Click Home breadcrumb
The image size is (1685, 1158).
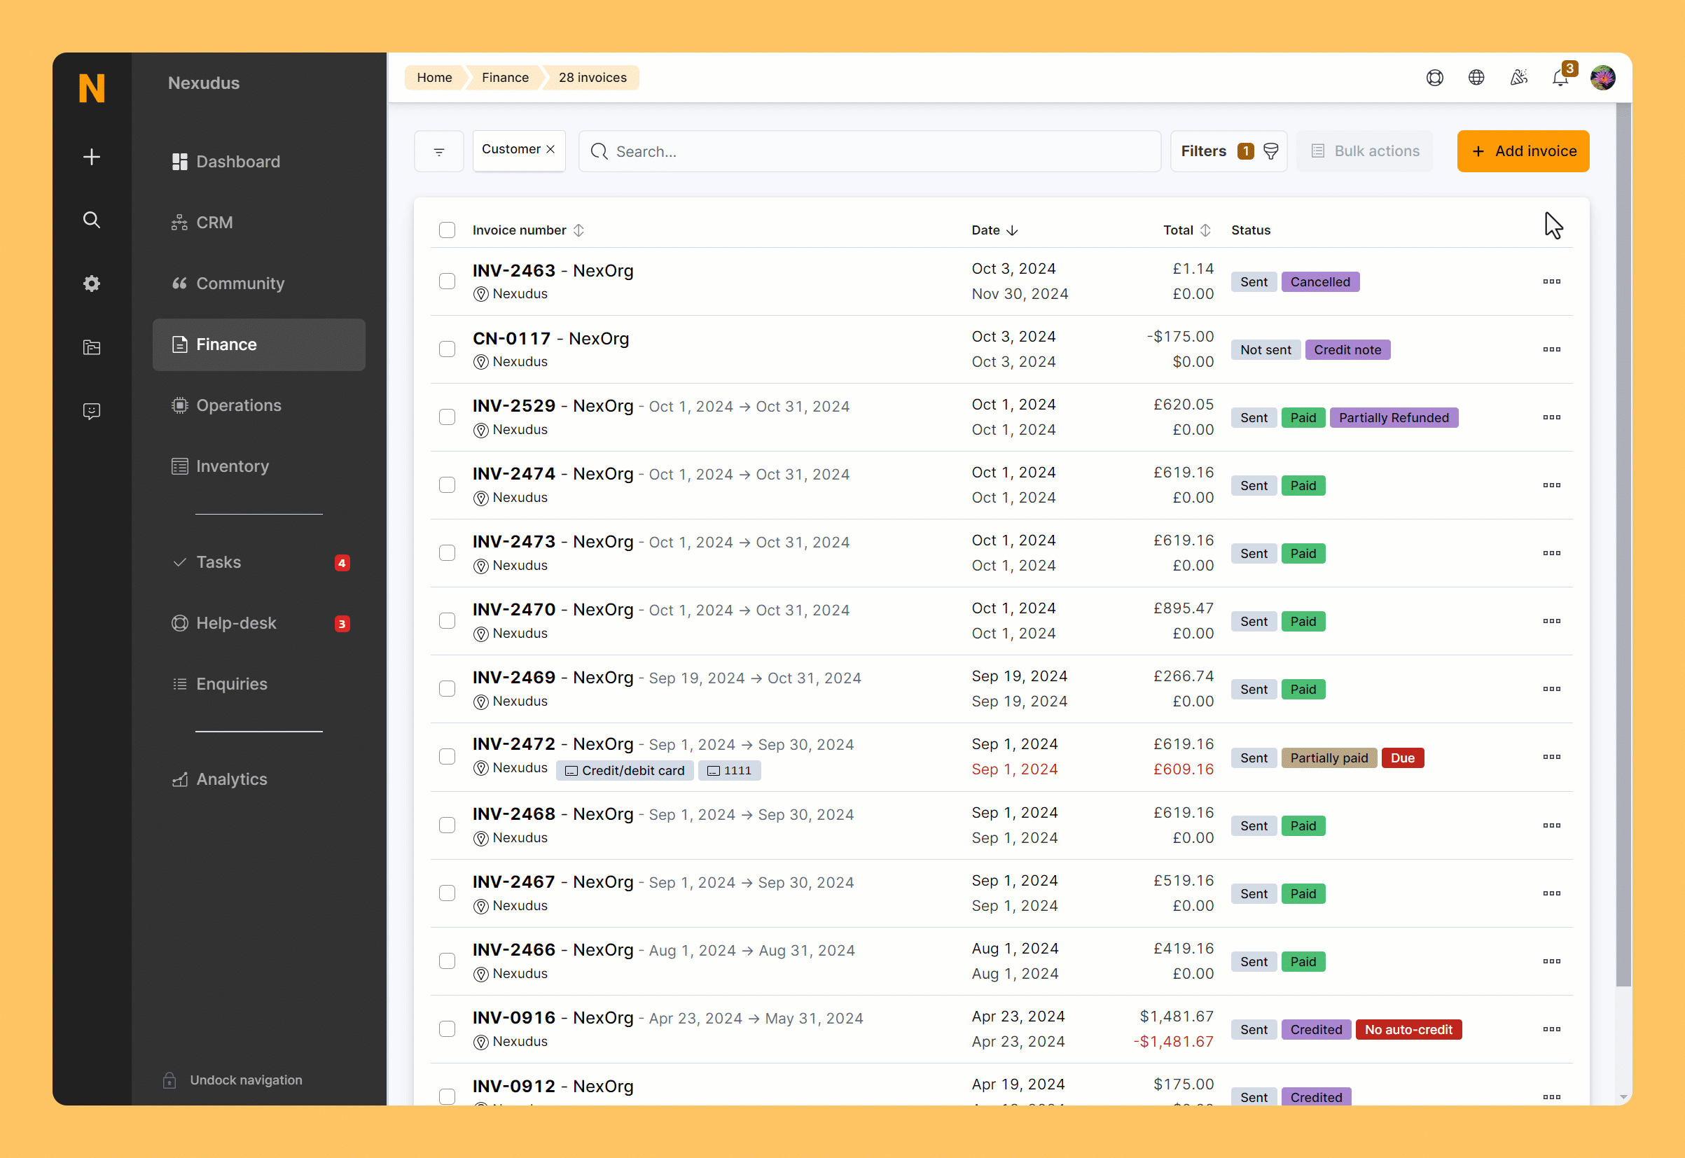pos(434,78)
